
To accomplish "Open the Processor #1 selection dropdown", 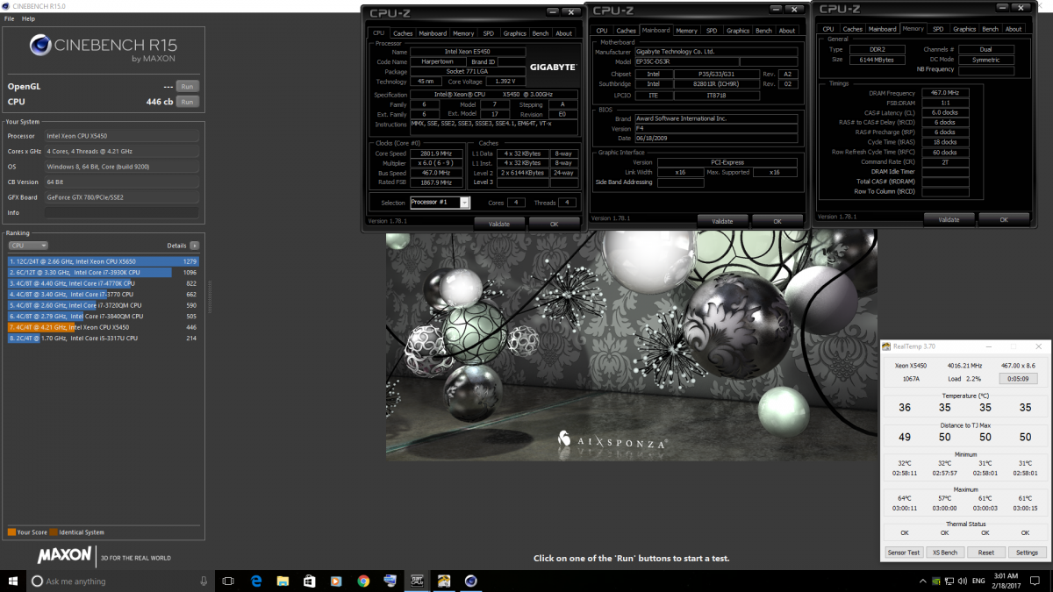I will click(x=440, y=203).
